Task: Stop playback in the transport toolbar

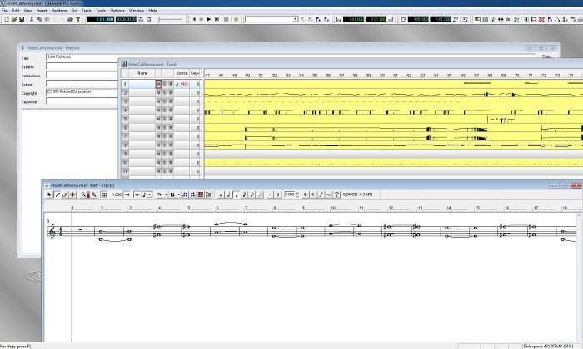Action: coord(202,19)
